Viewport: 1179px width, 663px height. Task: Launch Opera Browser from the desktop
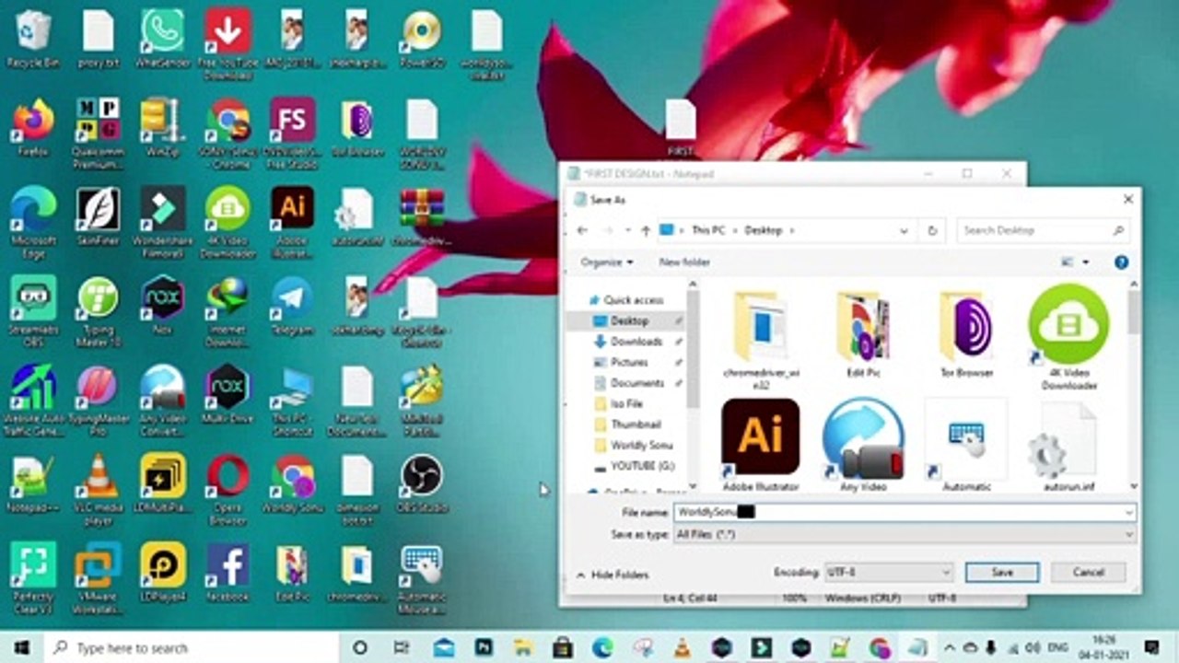(x=228, y=489)
